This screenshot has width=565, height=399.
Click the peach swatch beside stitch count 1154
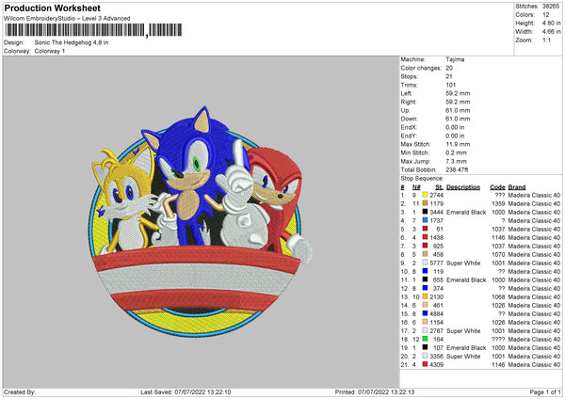425,322
